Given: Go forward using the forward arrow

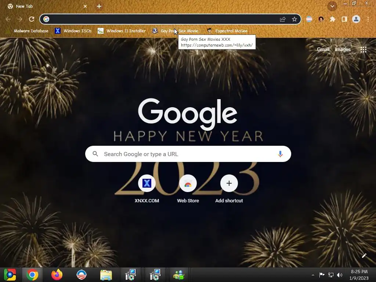Looking at the screenshot, I should pyautogui.click(x=20, y=19).
